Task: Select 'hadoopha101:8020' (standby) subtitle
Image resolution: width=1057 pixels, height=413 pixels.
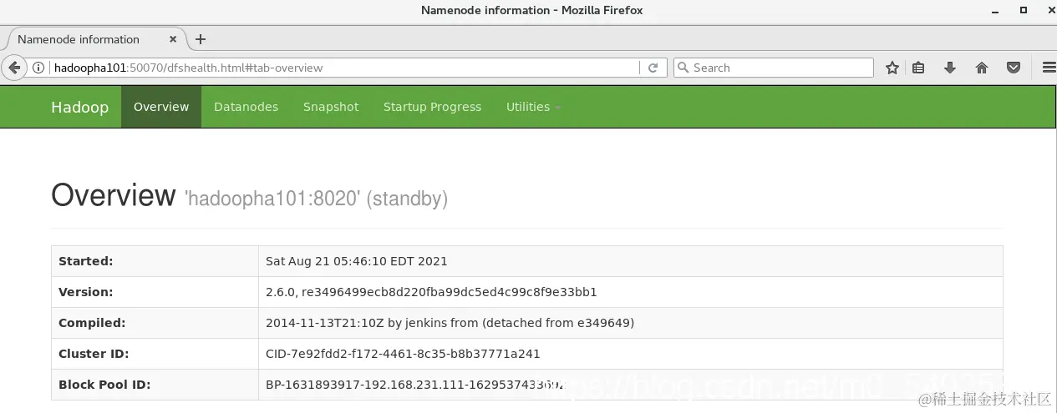Action: (316, 199)
